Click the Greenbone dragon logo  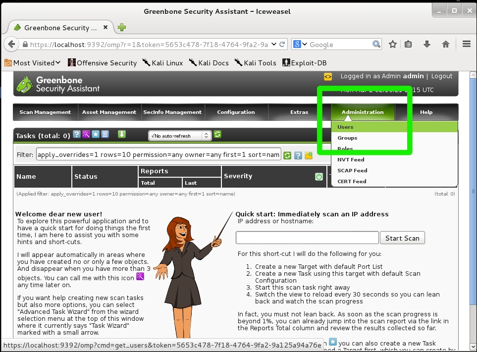click(24, 84)
